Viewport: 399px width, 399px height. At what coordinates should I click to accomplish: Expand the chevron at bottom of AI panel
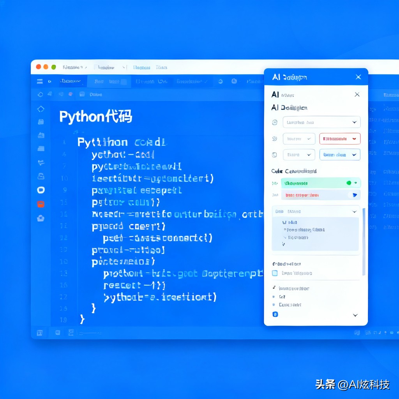click(355, 315)
